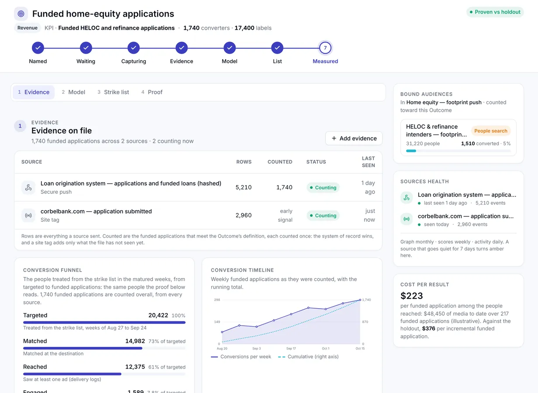Click the 2,960 rows value
The height and width of the screenshot is (393, 538).
coord(244,215)
